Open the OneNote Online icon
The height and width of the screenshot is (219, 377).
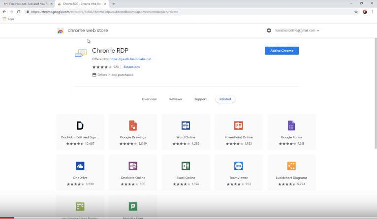[x=133, y=166]
